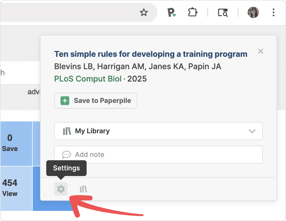The height and width of the screenshot is (221, 286).
Task: Open the Settings gear icon
Action: pos(61,189)
